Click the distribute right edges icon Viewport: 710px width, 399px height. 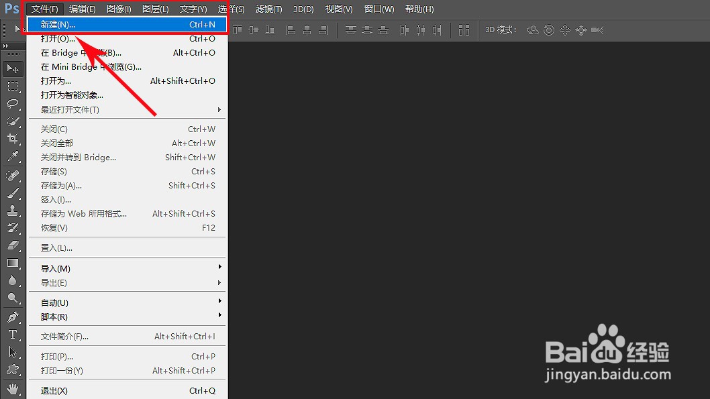coord(437,30)
